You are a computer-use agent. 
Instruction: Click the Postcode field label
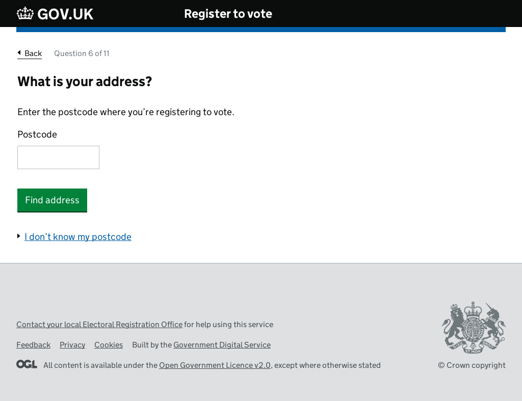pyautogui.click(x=37, y=135)
